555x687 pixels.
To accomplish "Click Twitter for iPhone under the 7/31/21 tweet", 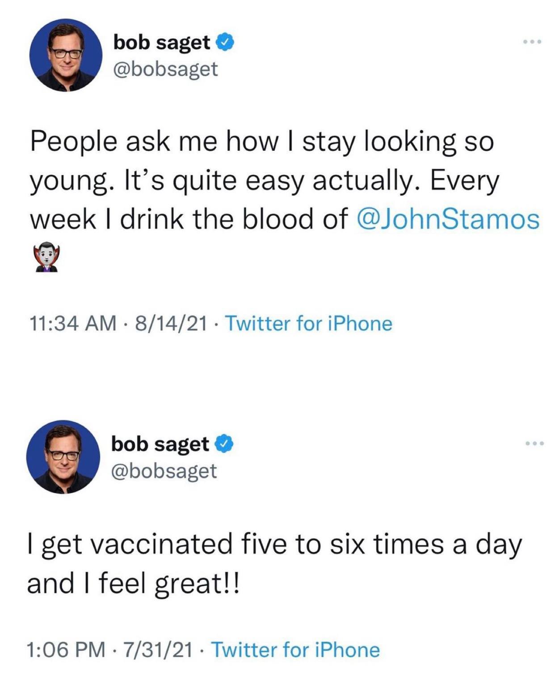I will 295,650.
